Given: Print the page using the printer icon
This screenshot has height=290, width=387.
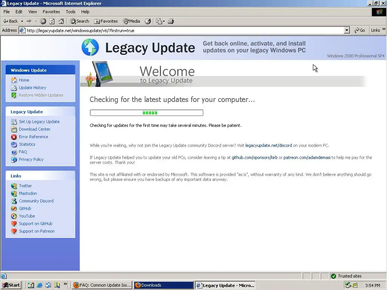Looking at the screenshot, I should click(171, 21).
